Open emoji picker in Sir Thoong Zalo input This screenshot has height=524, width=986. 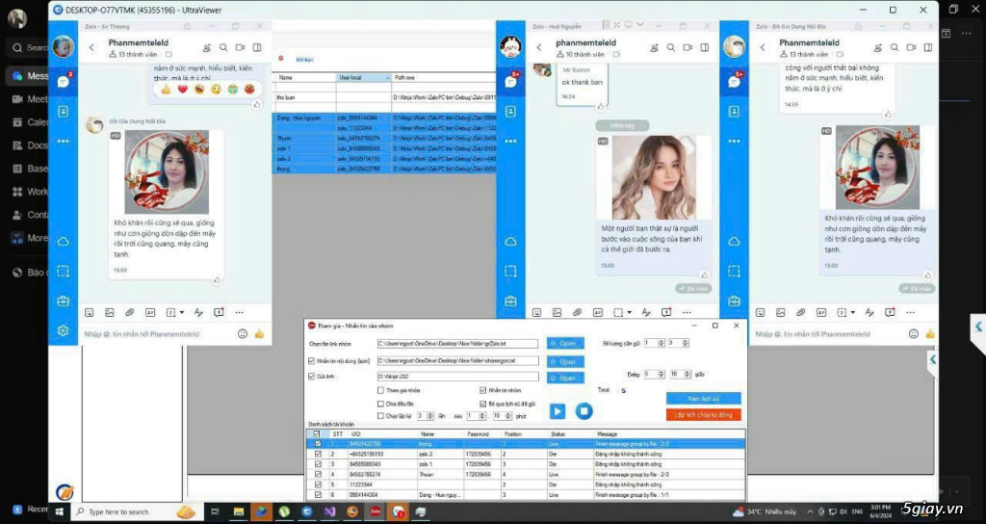click(x=243, y=334)
